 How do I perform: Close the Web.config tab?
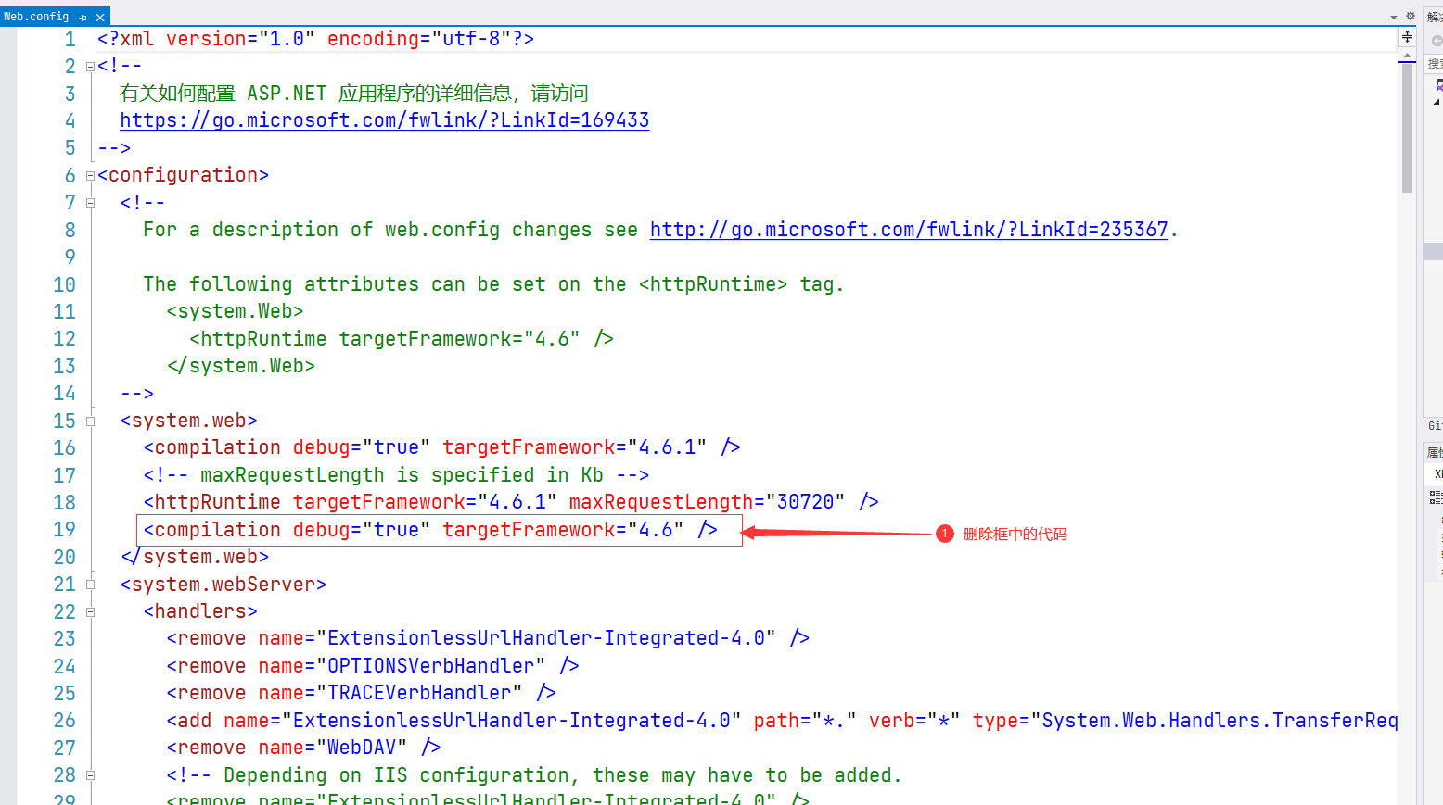(100, 17)
